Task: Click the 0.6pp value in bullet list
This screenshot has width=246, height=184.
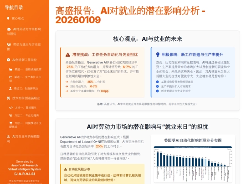Action: coord(105,91)
